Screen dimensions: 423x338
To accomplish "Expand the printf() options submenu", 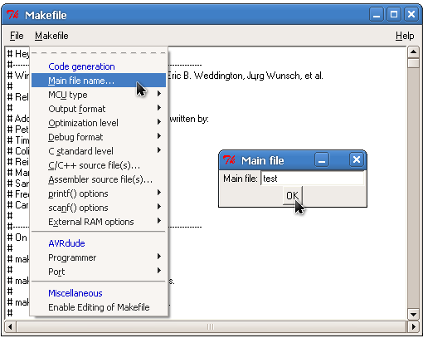I will [99, 193].
